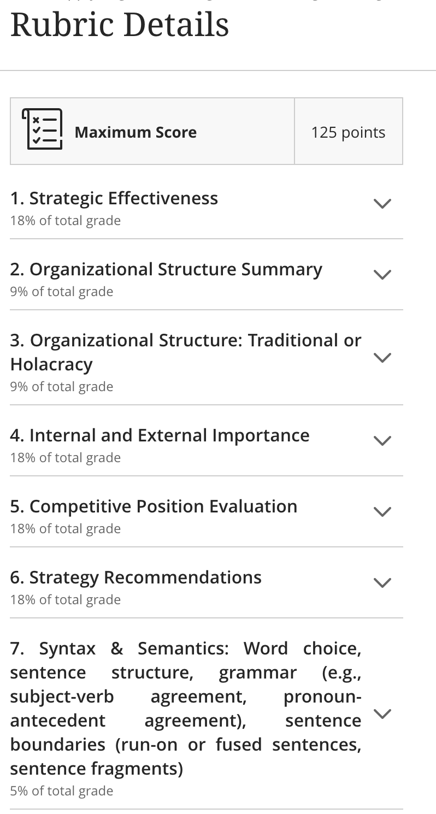Expand the Strategic Effectiveness chevron

(382, 204)
